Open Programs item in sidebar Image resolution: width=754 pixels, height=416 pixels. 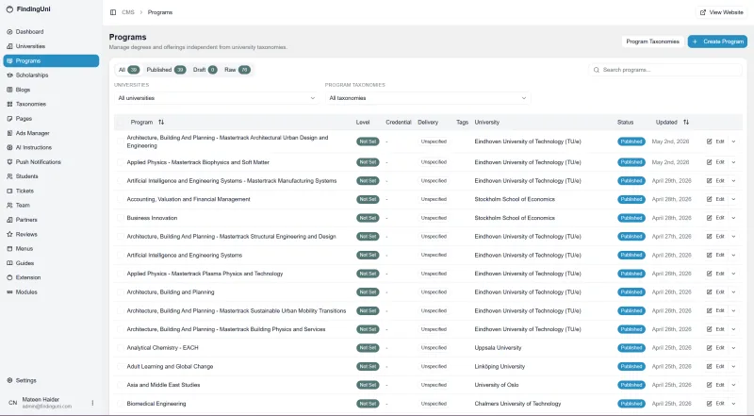pyautogui.click(x=51, y=60)
